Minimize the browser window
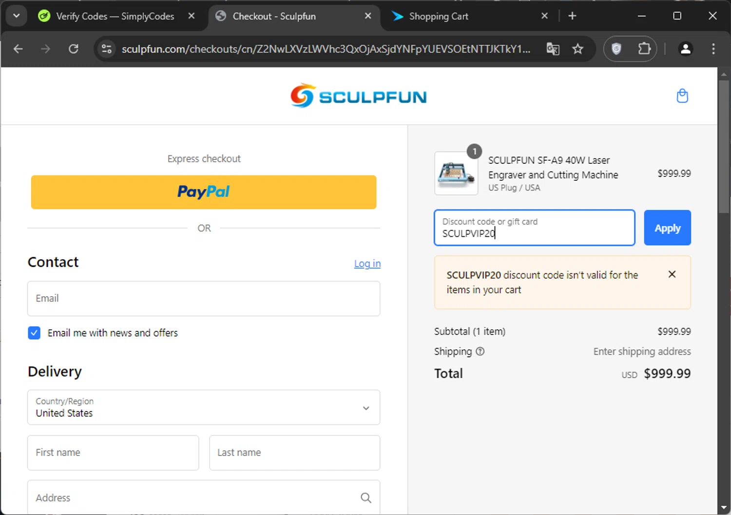The height and width of the screenshot is (515, 731). [x=642, y=16]
